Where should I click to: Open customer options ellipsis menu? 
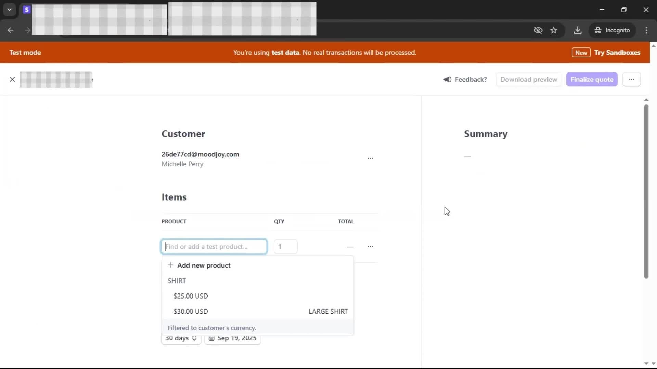[370, 158]
